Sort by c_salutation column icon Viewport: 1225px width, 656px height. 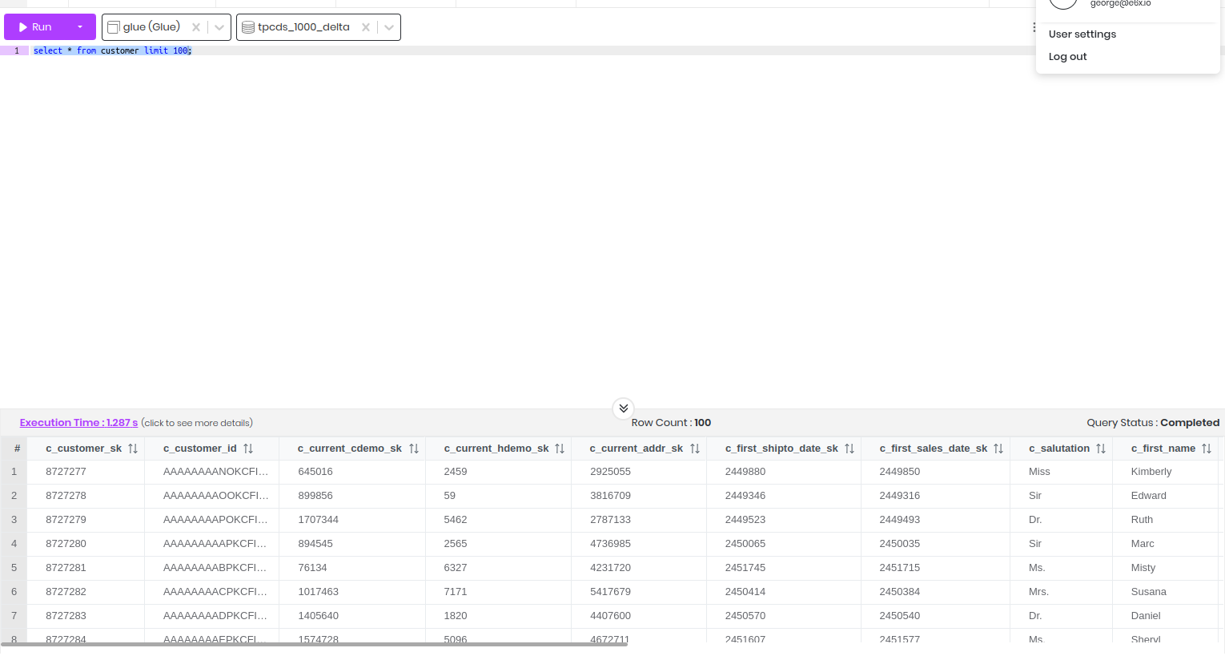click(1101, 449)
